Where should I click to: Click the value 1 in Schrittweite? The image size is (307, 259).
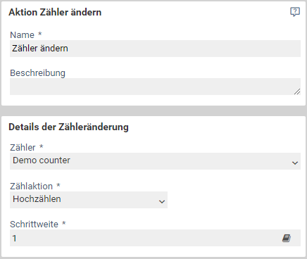(x=15, y=239)
